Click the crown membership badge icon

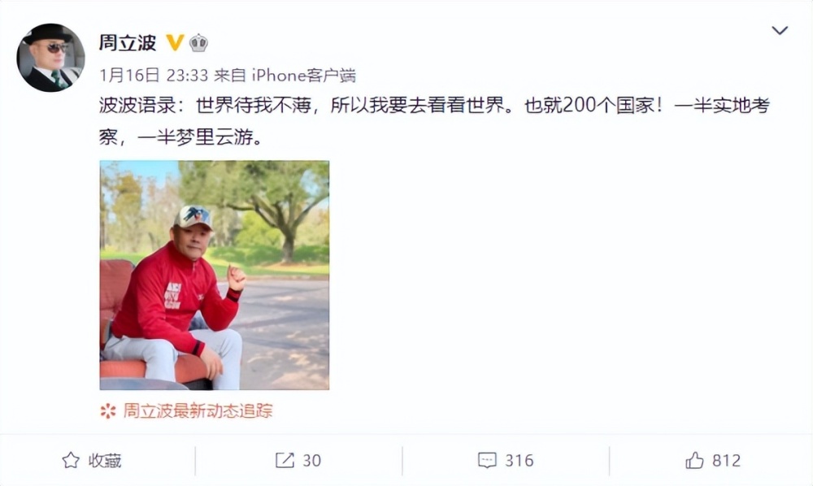(198, 42)
